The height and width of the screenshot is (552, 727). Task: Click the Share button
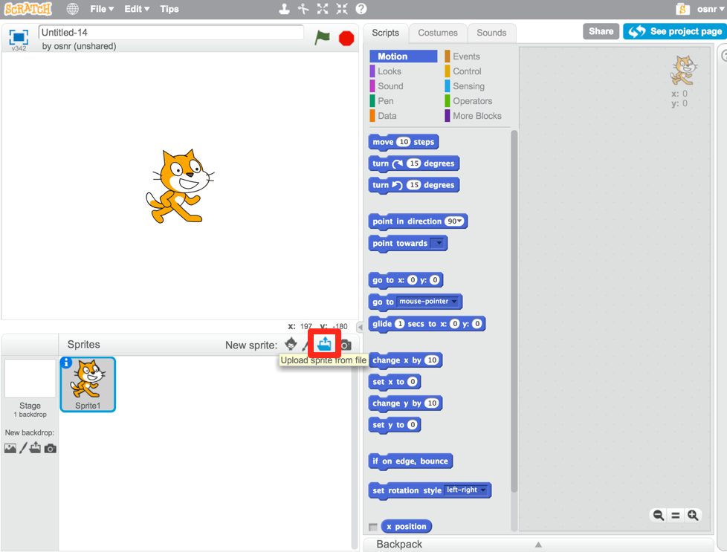pyautogui.click(x=601, y=31)
